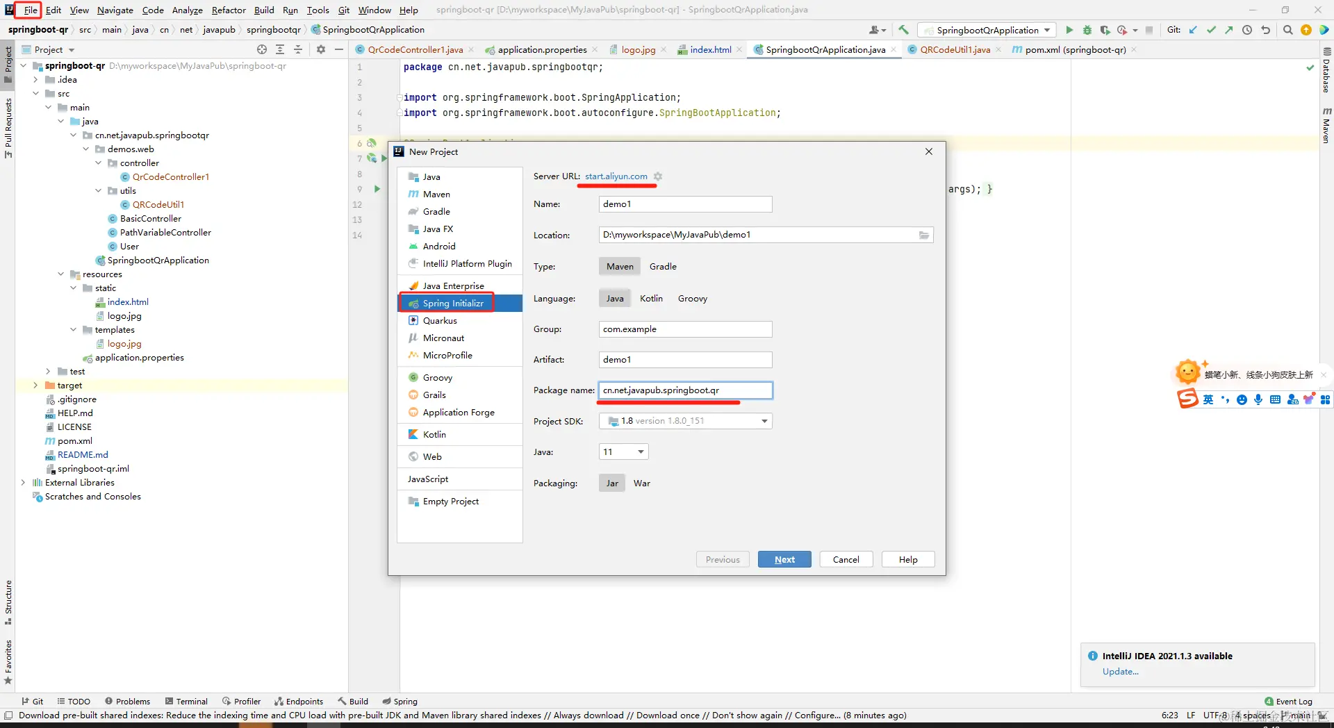Open the Java version dropdown
1334x728 pixels.
pyautogui.click(x=624, y=452)
